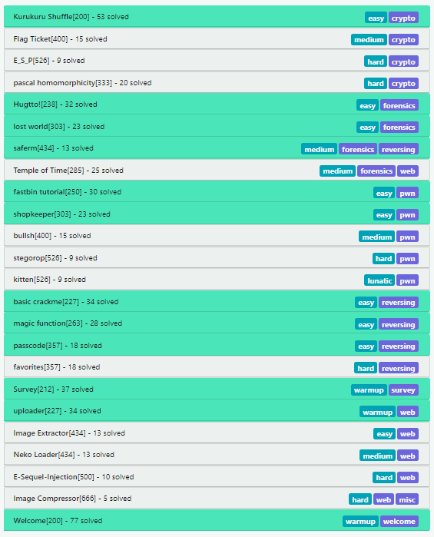The width and height of the screenshot is (434, 537).
Task: Open the Neko Loader challenge
Action: (x=217, y=455)
